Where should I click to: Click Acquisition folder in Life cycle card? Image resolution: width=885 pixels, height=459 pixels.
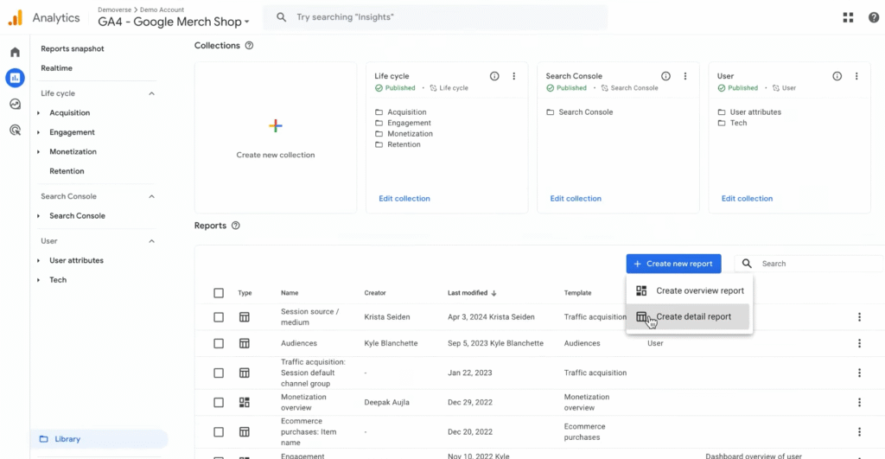(x=401, y=112)
